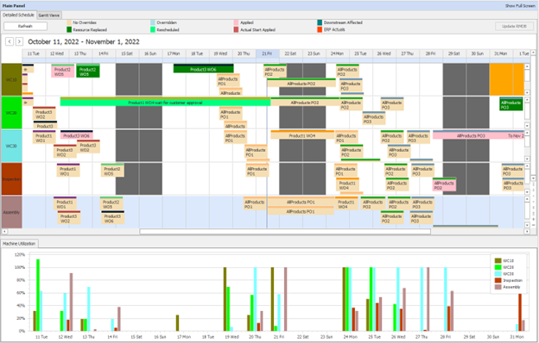Select the pink AllProducts PO2 bar in Inspection

pyautogui.click(x=444, y=184)
